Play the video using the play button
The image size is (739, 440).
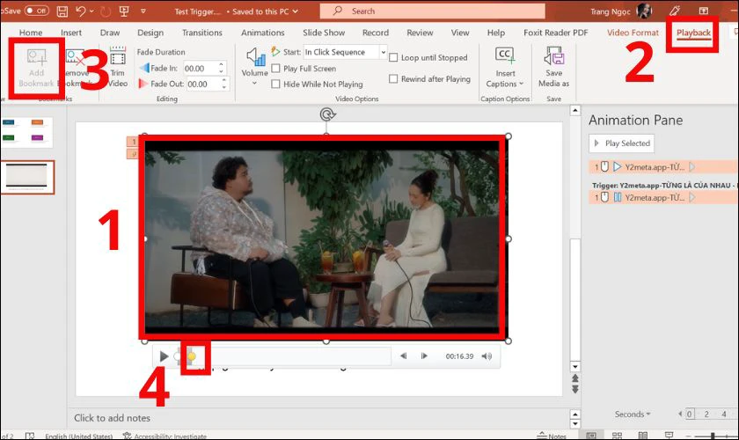[x=164, y=356]
